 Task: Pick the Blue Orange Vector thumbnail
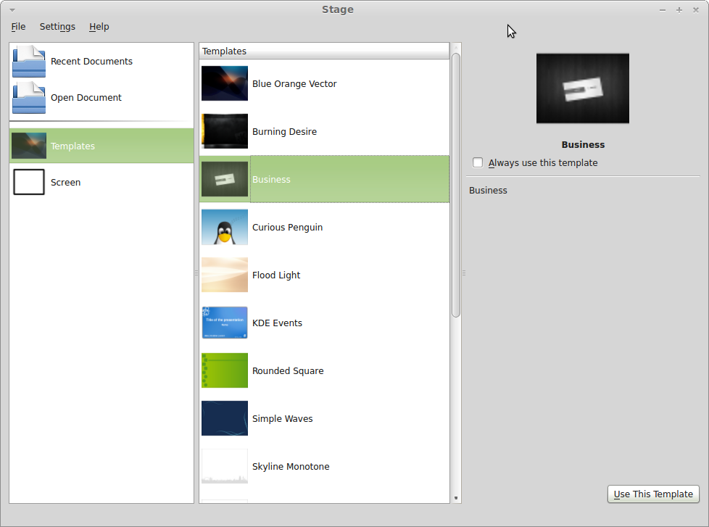click(225, 83)
